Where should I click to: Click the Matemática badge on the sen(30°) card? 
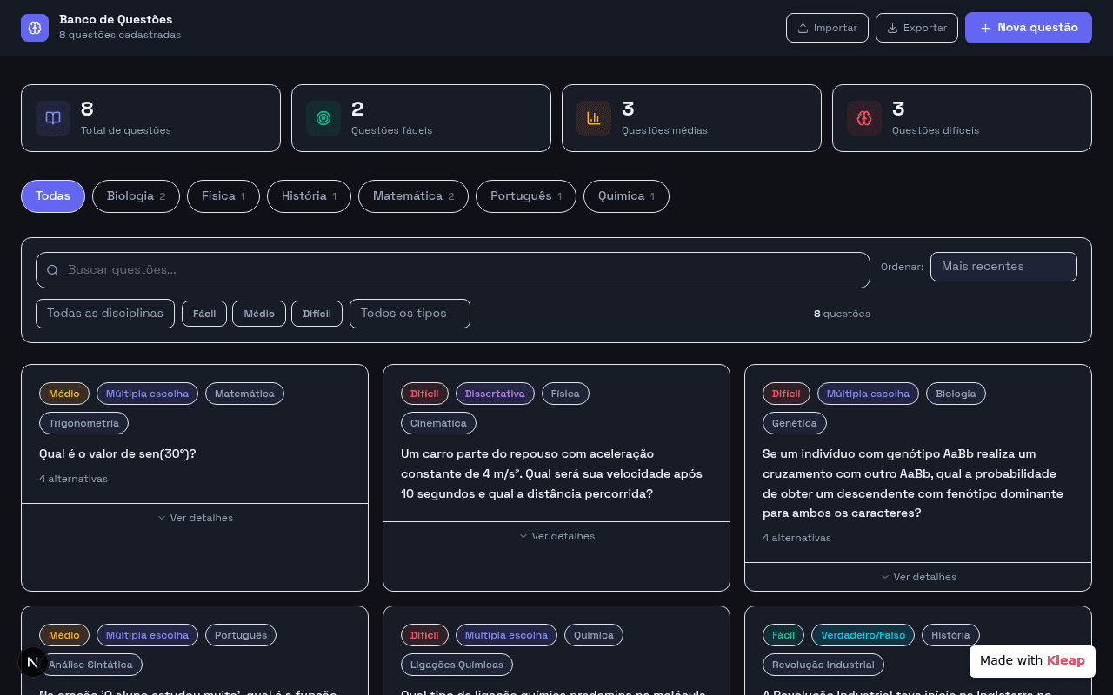pyautogui.click(x=244, y=394)
